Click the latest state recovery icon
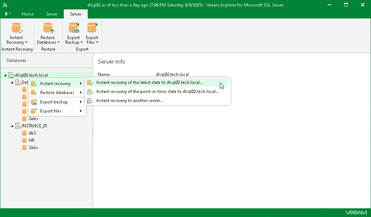Screen dimensions: 371x217 point(90,83)
